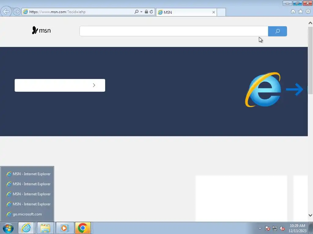
Task: Minimize the Internet Explorer window
Action: pos(287,3)
